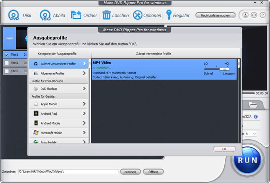The height and width of the screenshot is (183, 270).
Task: Check the Titel3 checkbox
Action: pos(7,71)
